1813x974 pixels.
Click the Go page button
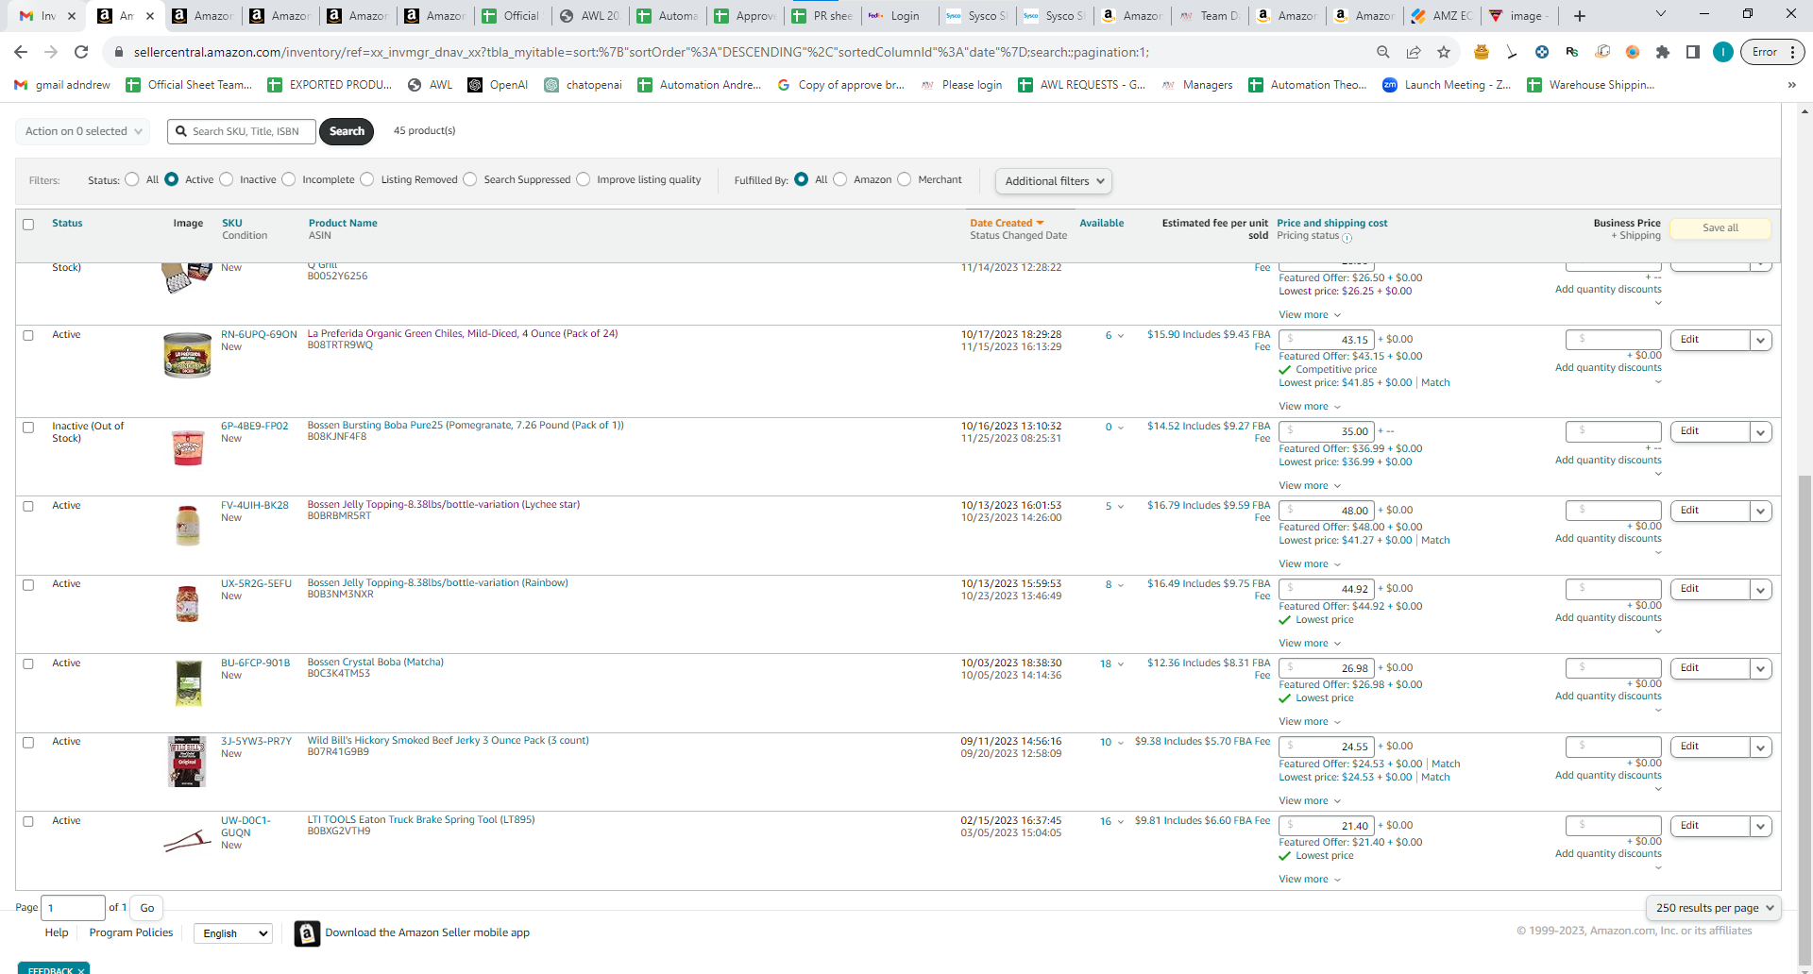(x=147, y=908)
